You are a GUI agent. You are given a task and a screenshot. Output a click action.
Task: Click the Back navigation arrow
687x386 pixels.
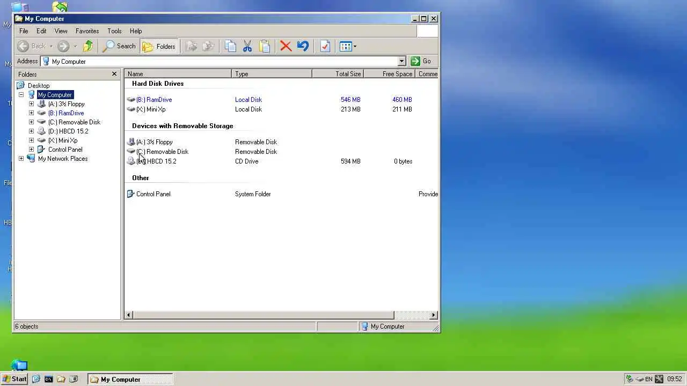pyautogui.click(x=23, y=46)
